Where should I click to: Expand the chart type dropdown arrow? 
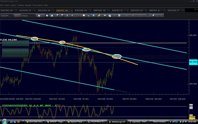42,16
